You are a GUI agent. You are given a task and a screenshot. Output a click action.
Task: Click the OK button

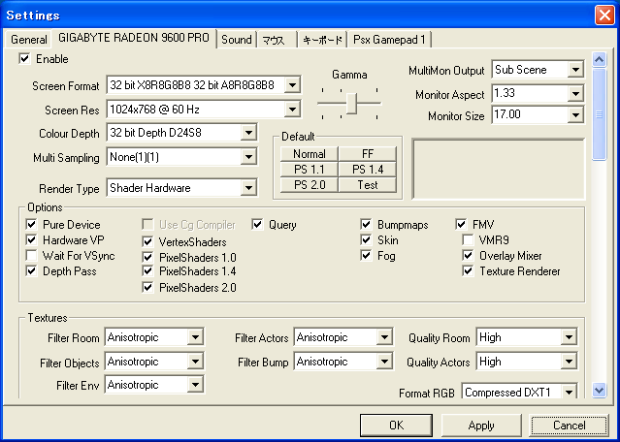point(396,426)
